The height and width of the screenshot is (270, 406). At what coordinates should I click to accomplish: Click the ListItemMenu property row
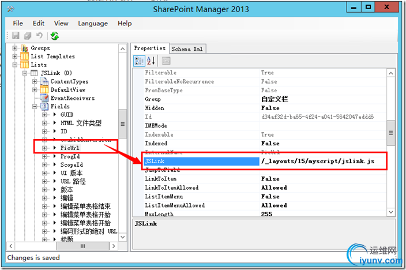(x=265, y=196)
